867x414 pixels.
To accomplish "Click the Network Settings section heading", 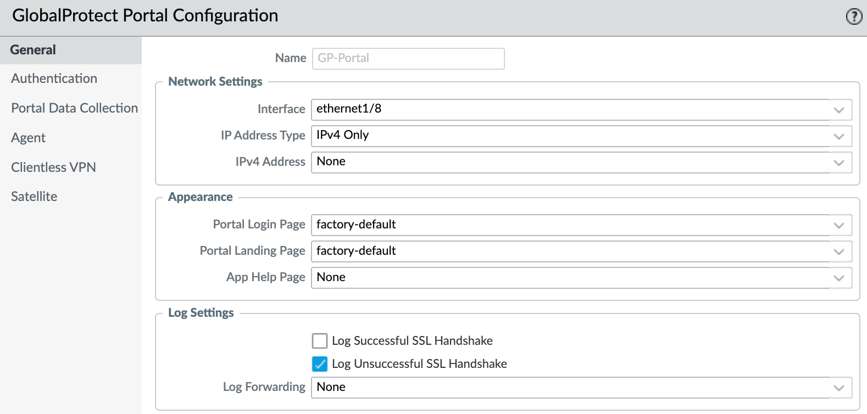I will (x=215, y=82).
